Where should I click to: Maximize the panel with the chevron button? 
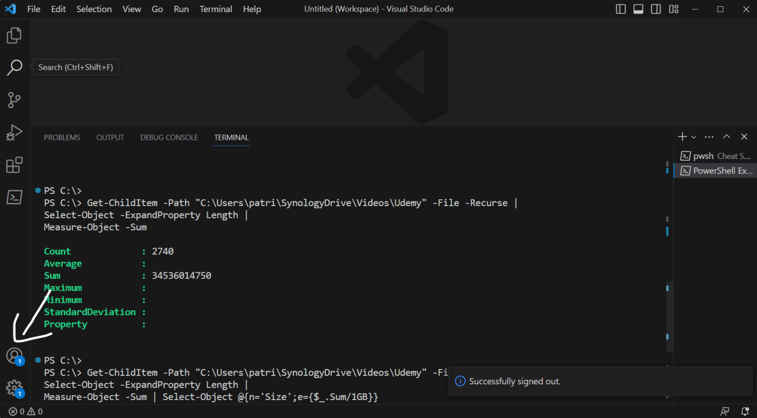(x=726, y=136)
